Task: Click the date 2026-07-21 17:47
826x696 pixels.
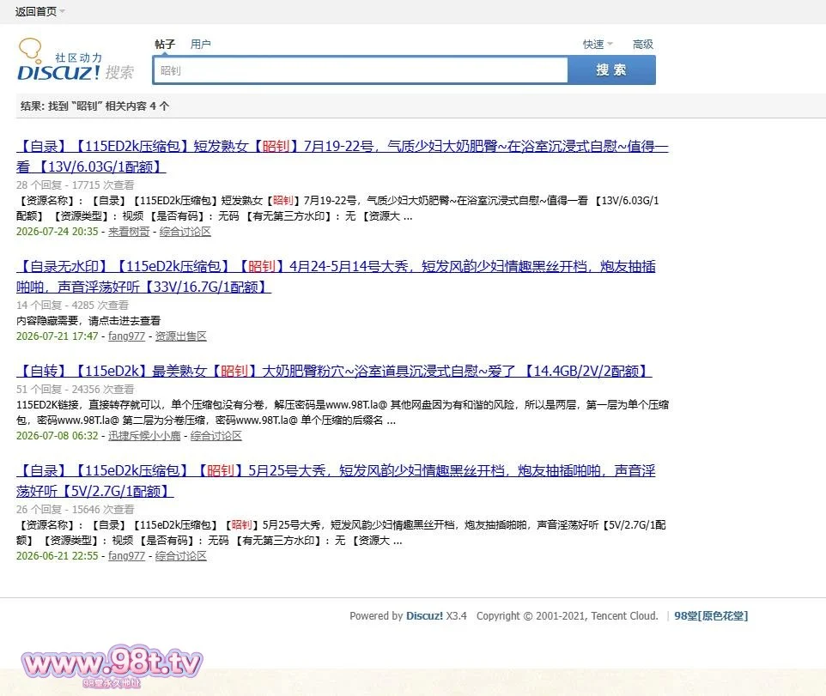Action: [x=58, y=336]
